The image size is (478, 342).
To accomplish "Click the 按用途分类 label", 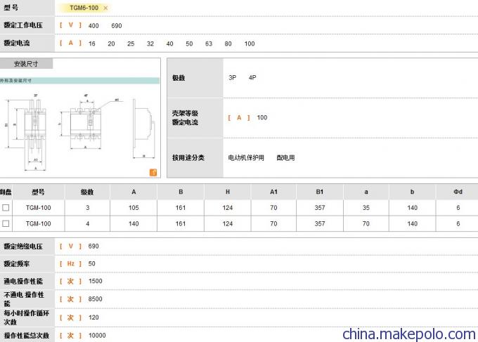I will tap(188, 158).
